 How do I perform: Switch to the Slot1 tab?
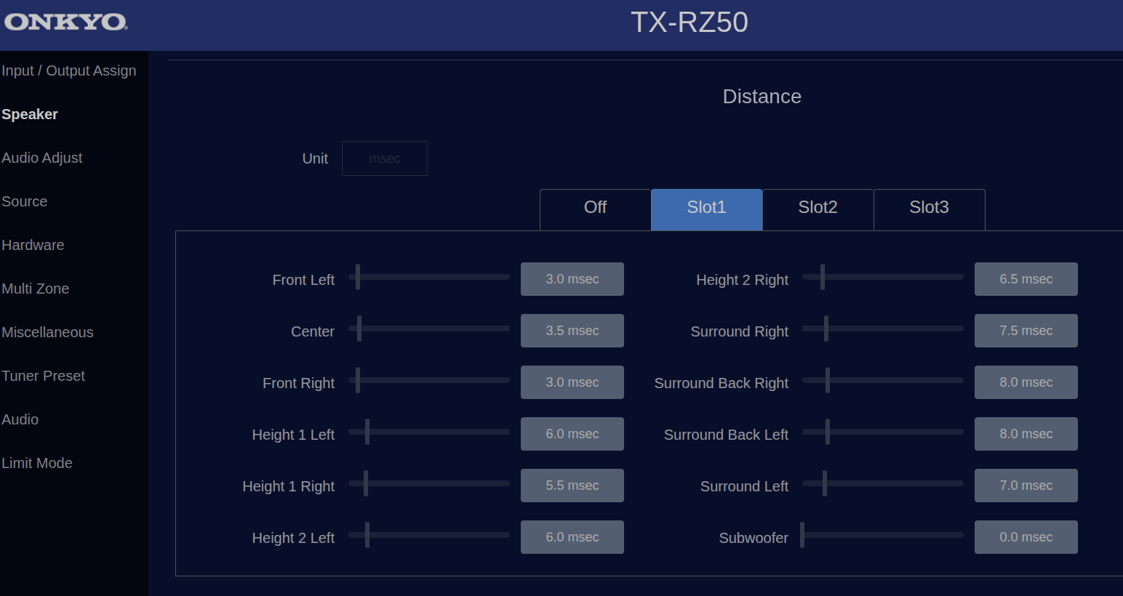pyautogui.click(x=706, y=208)
